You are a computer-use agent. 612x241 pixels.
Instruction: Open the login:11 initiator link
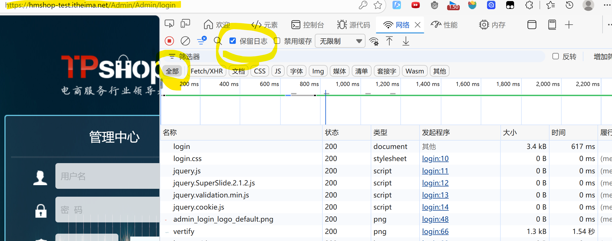tap(435, 171)
